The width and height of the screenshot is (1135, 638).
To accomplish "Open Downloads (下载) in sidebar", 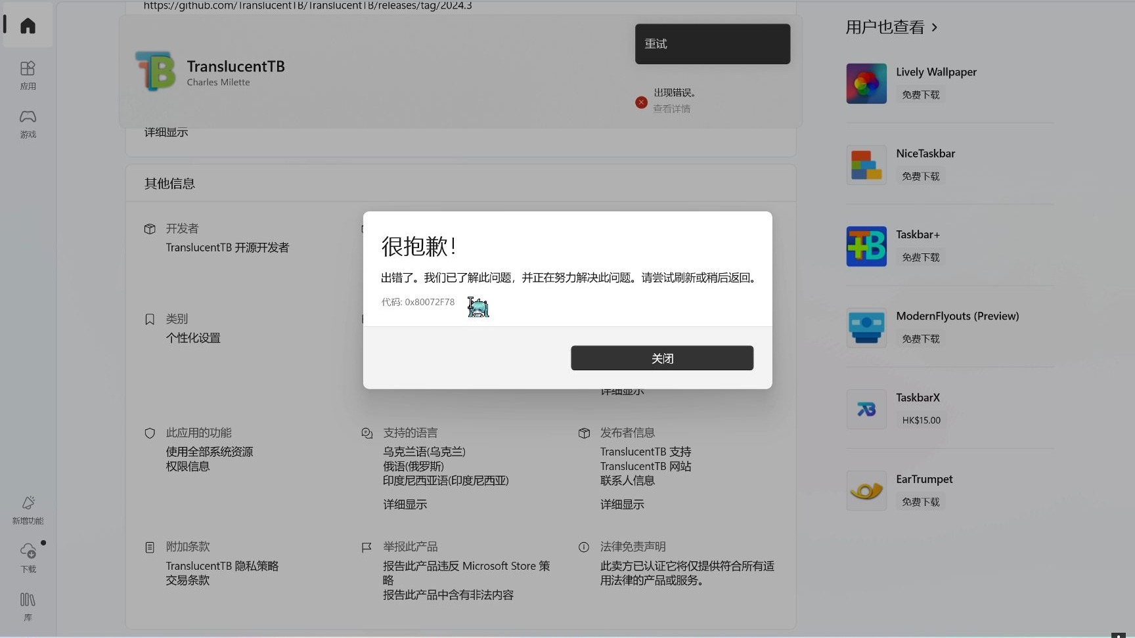I will click(x=28, y=558).
